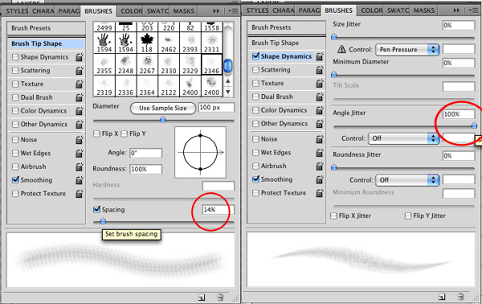The height and width of the screenshot is (304, 482).
Task: Enable Flip X checkbox under Diameter
Action: [96, 134]
